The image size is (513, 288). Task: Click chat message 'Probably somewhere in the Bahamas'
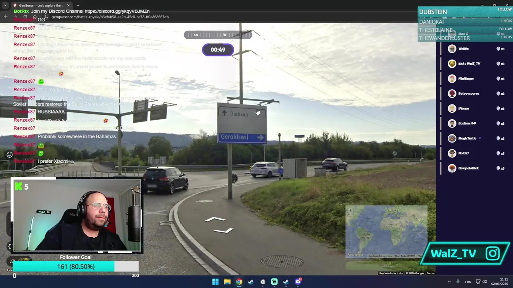(x=77, y=136)
